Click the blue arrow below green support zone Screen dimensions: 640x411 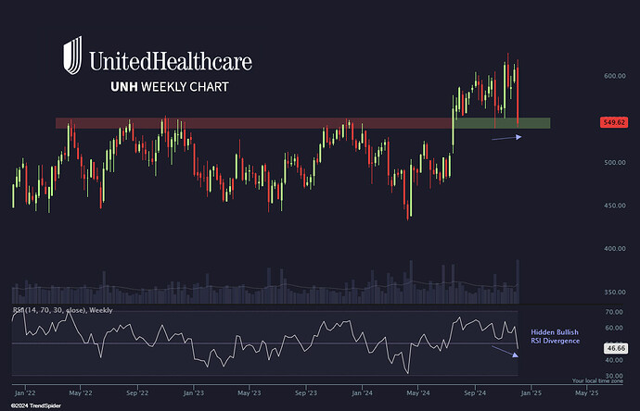point(506,138)
